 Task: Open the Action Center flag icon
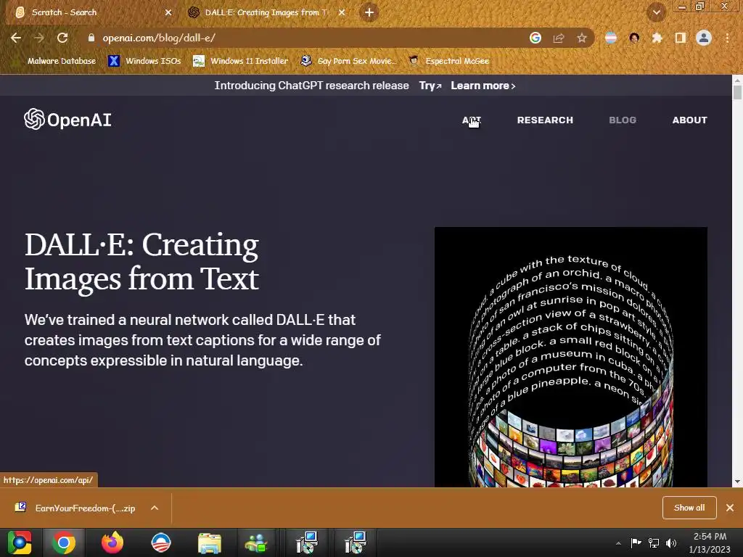[x=636, y=542]
